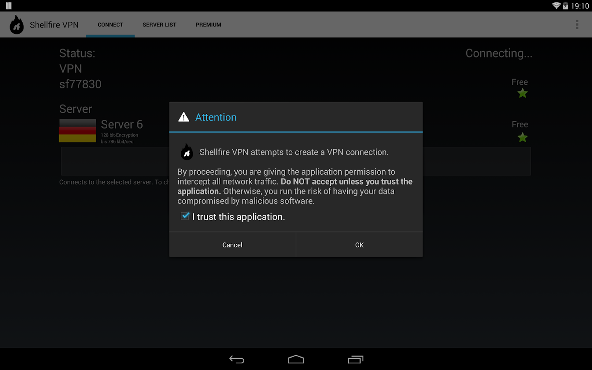The image size is (592, 370).
Task: Tap the Wi-Fi signal status icon
Action: coord(556,6)
